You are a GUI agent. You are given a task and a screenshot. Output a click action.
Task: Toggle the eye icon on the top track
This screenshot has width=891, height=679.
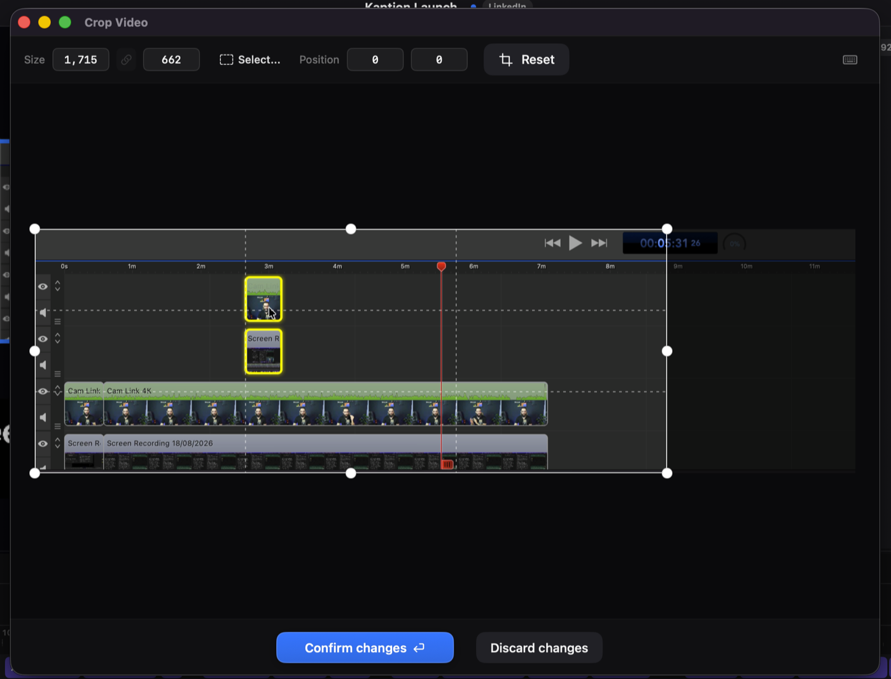(43, 287)
